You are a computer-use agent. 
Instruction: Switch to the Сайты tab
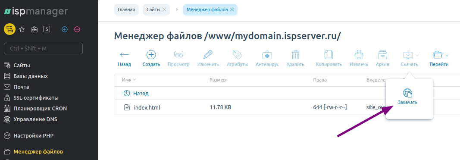pyautogui.click(x=153, y=9)
